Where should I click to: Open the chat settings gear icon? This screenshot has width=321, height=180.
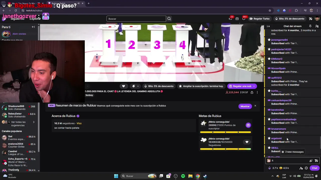tap(306, 168)
